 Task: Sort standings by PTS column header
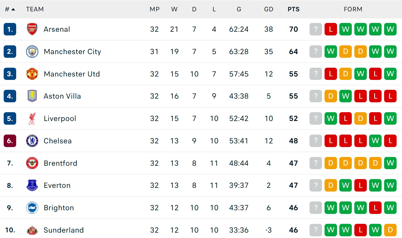293,9
